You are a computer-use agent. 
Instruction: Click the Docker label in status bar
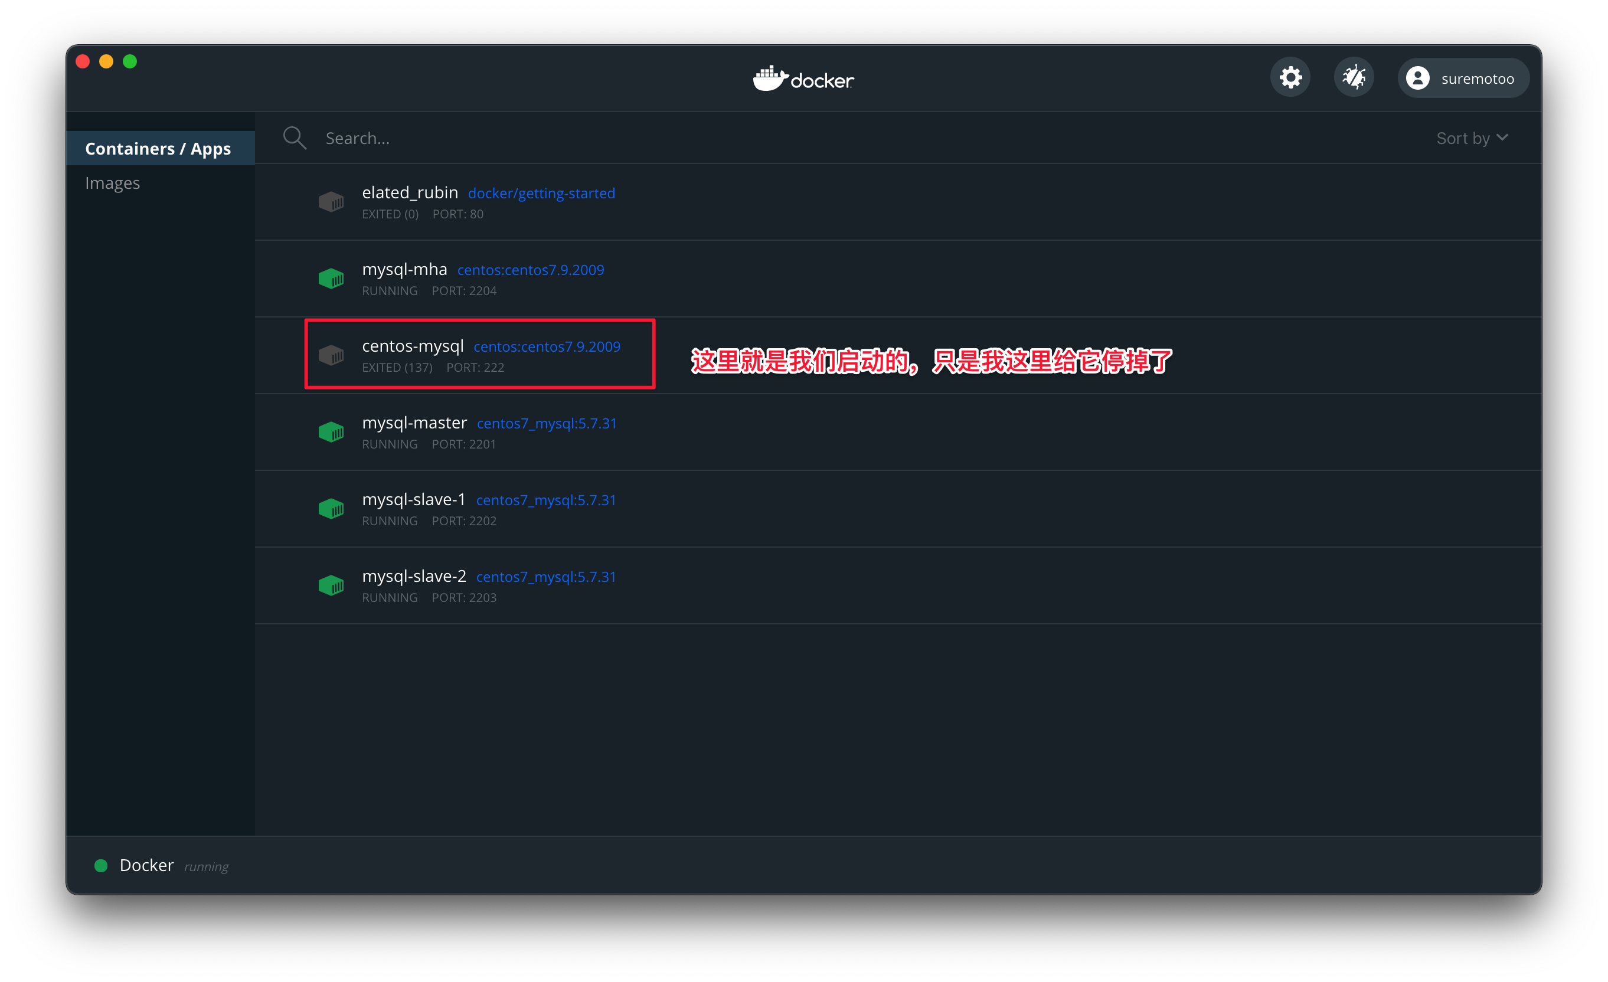tap(146, 865)
